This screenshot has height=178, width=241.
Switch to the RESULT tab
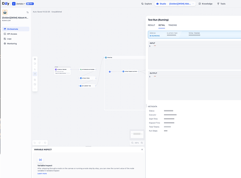[x=152, y=25]
